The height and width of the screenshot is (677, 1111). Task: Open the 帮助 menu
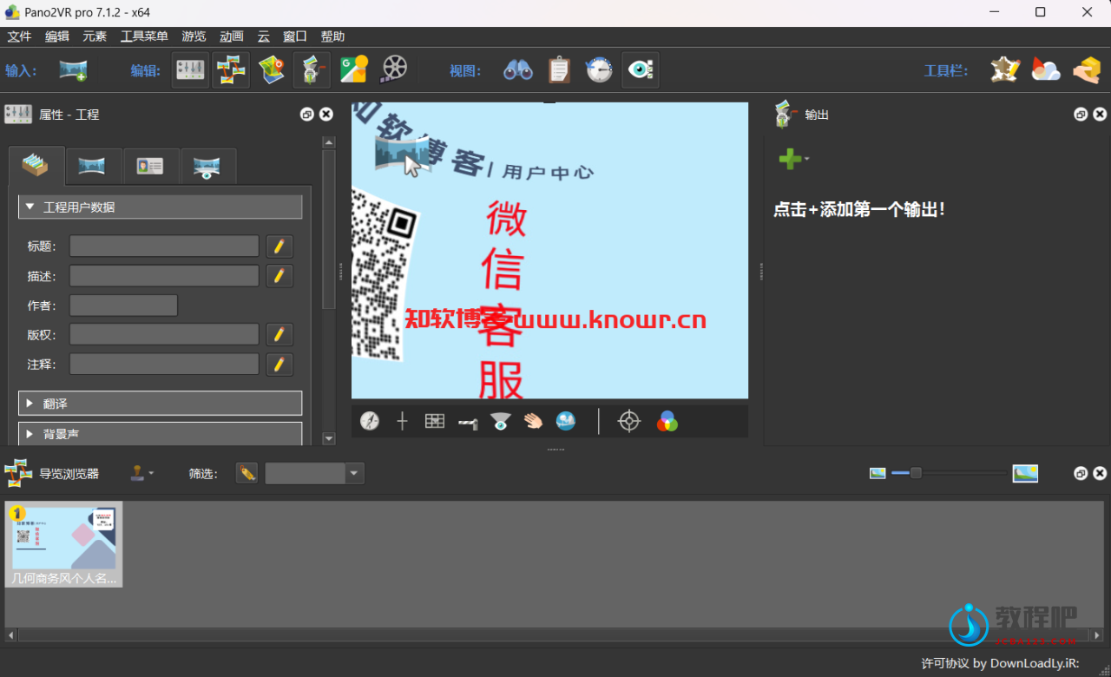coord(333,36)
